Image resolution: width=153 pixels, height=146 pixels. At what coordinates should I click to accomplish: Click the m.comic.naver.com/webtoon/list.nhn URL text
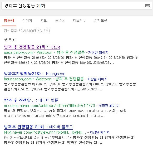[50, 106]
